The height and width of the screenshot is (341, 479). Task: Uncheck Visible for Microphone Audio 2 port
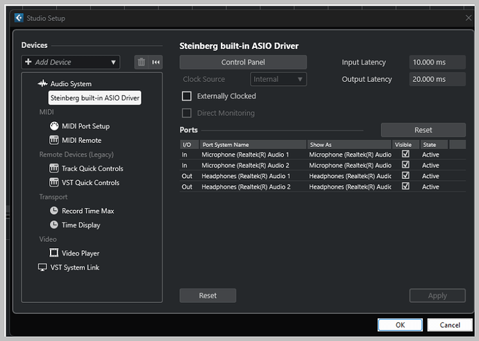pos(405,165)
